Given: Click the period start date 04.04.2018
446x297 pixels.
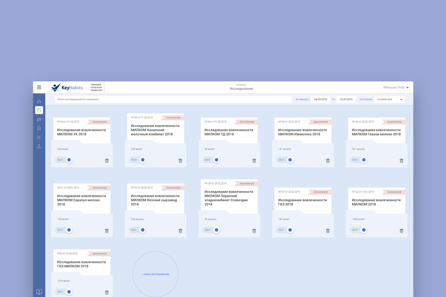Looking at the screenshot, I should (x=320, y=99).
